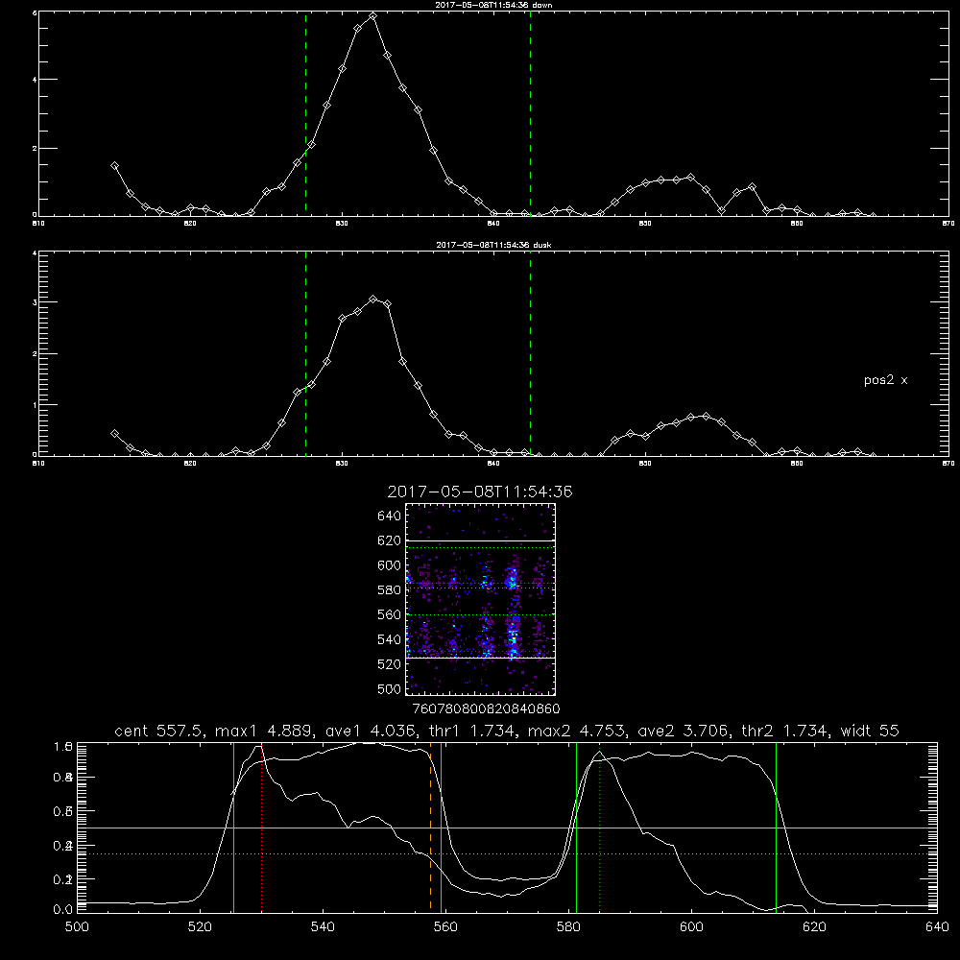
Task: Click the large 2017-05-08T11:54:36 image title
Action: click(x=480, y=492)
